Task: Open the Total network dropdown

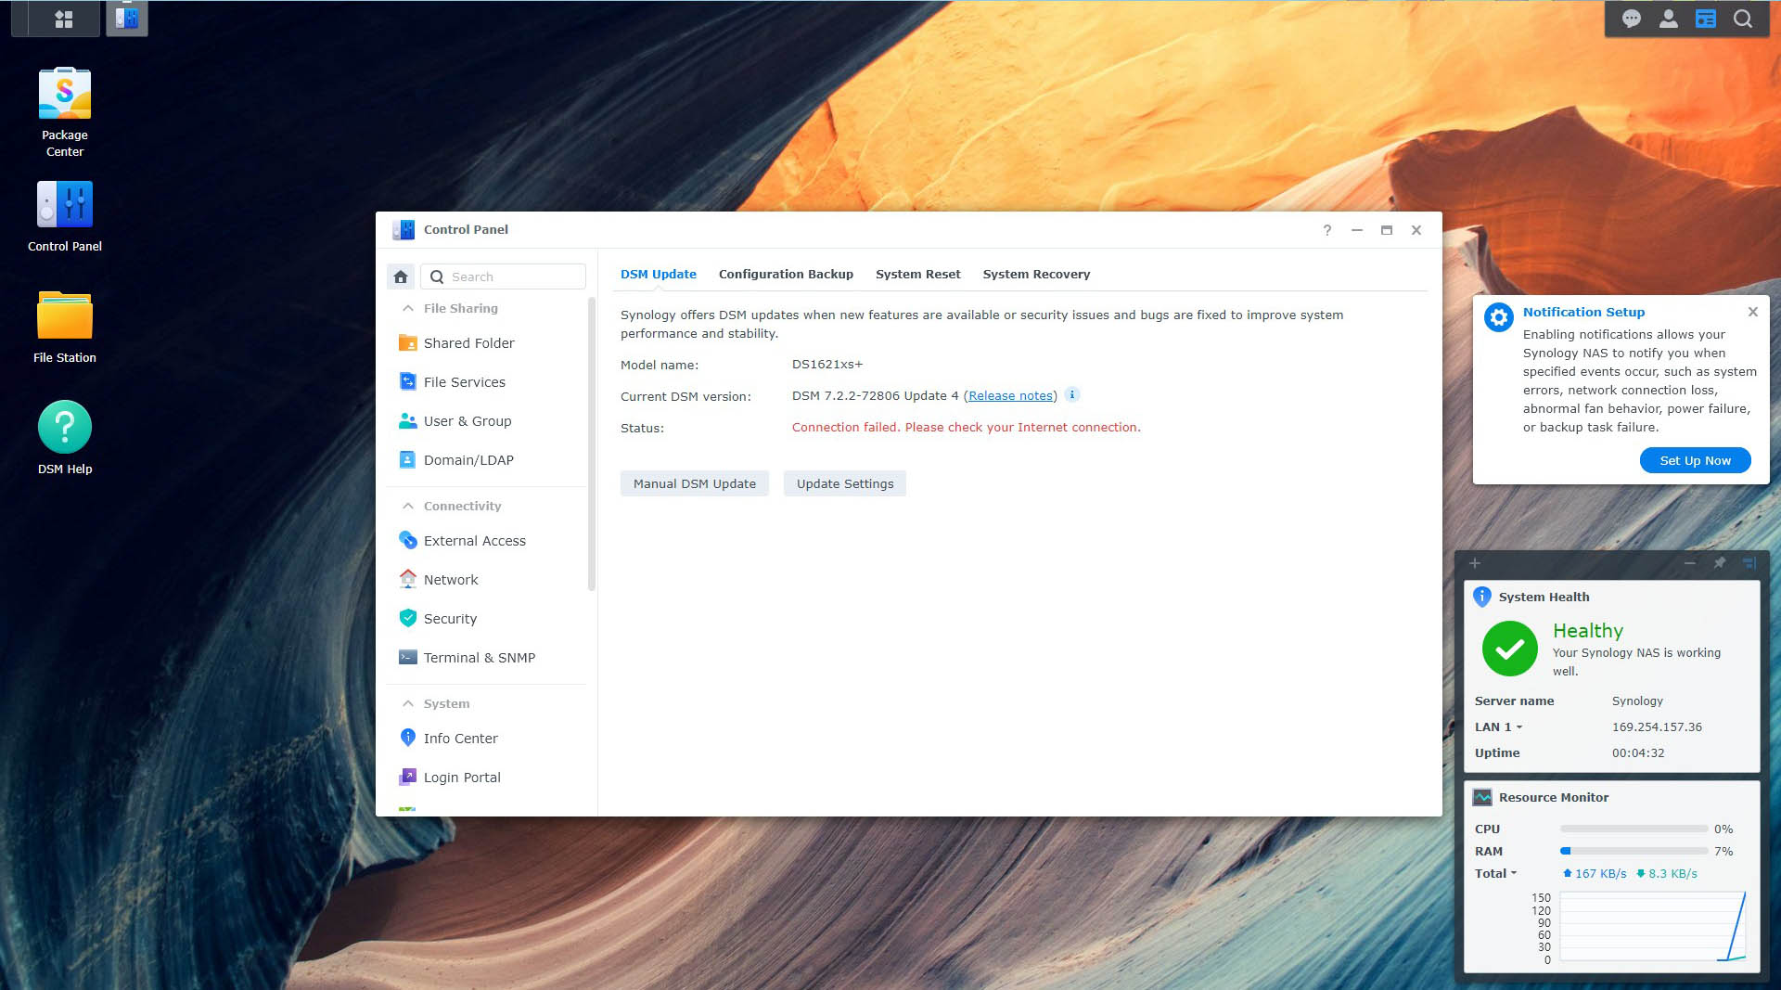Action: click(1495, 874)
